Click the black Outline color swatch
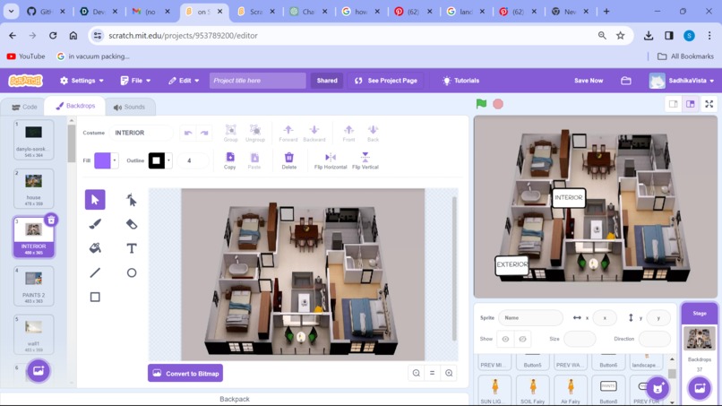The height and width of the screenshot is (406, 722). 157,160
